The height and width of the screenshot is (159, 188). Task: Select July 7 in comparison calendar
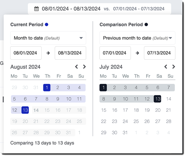point(168,88)
